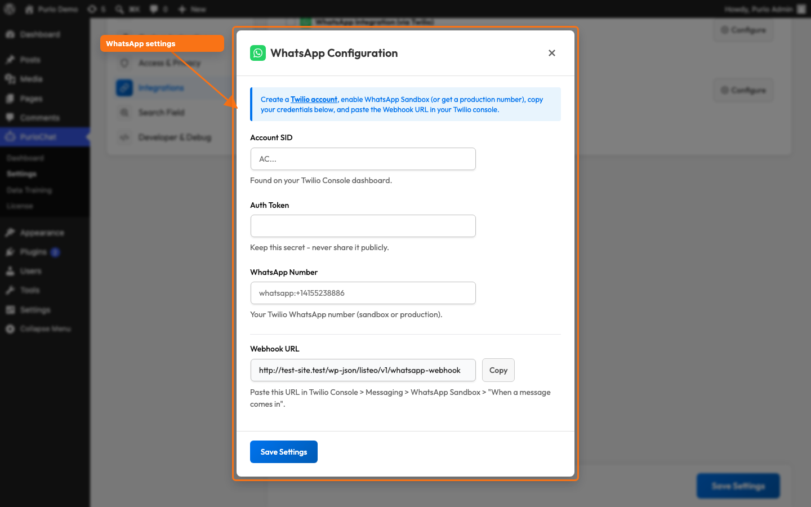Open the Twilio account link

click(x=314, y=100)
